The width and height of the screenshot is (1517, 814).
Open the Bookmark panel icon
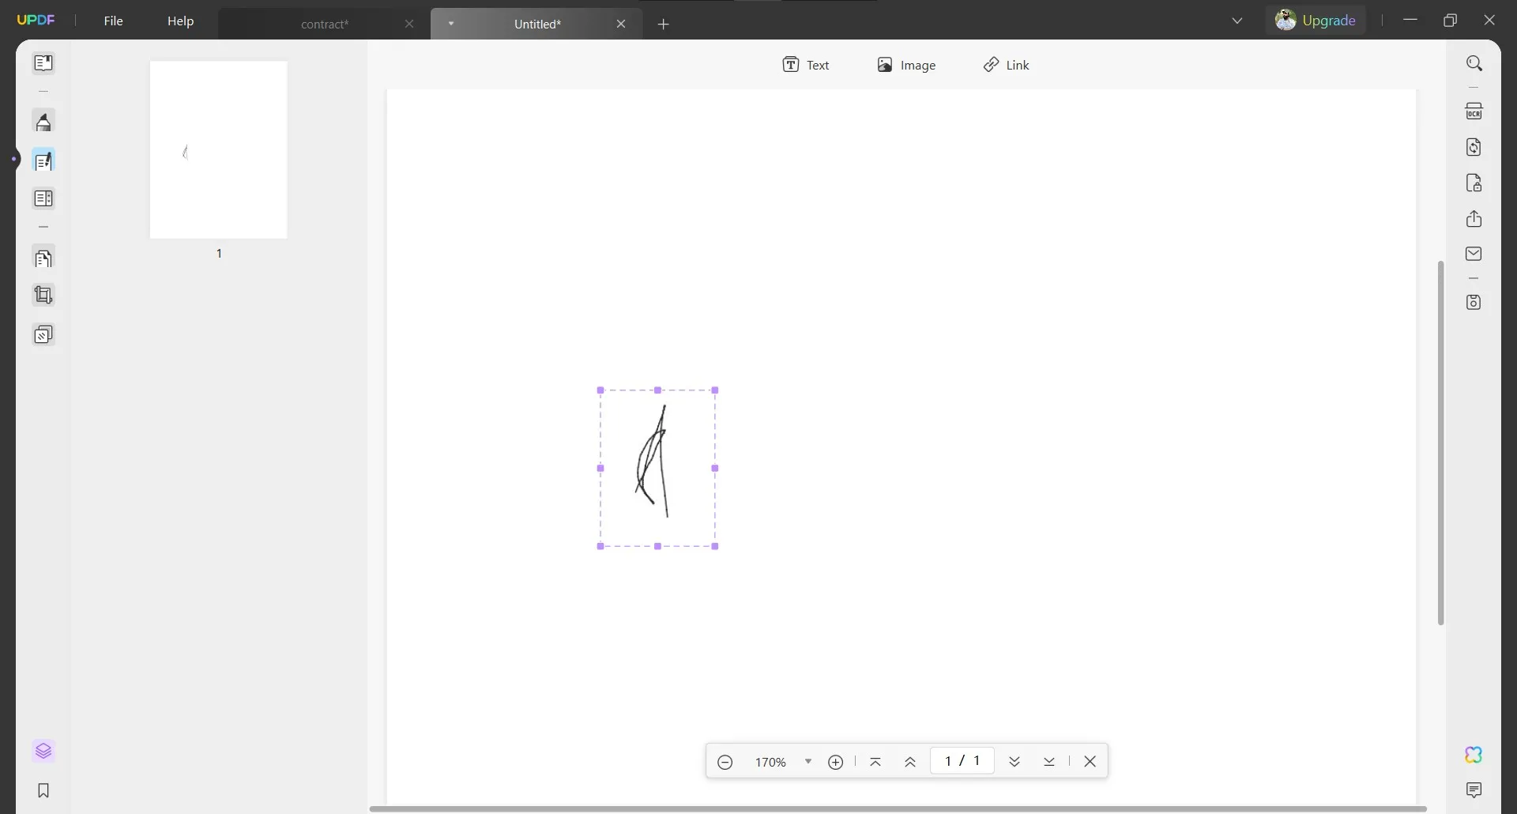coord(43,791)
